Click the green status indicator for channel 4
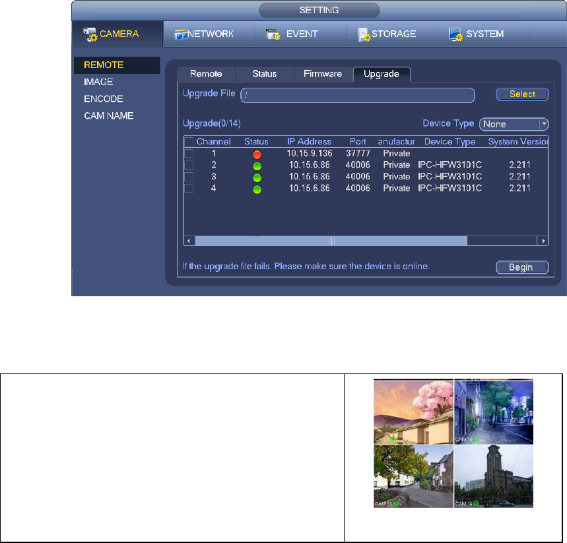 [257, 189]
